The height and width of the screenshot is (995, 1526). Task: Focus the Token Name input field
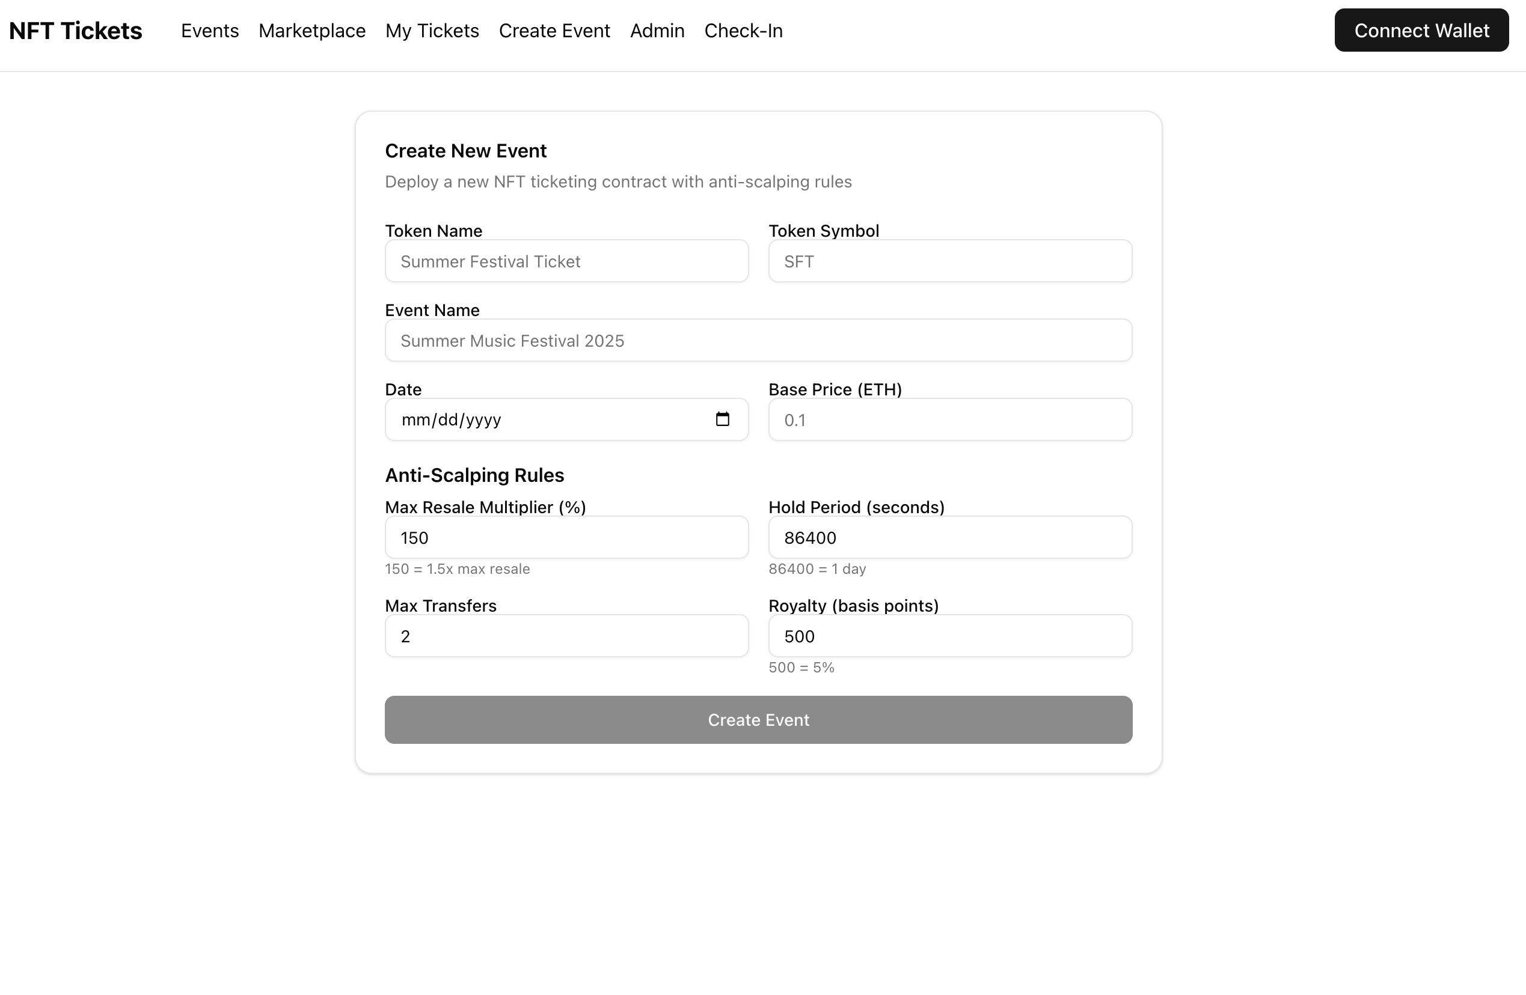566,261
